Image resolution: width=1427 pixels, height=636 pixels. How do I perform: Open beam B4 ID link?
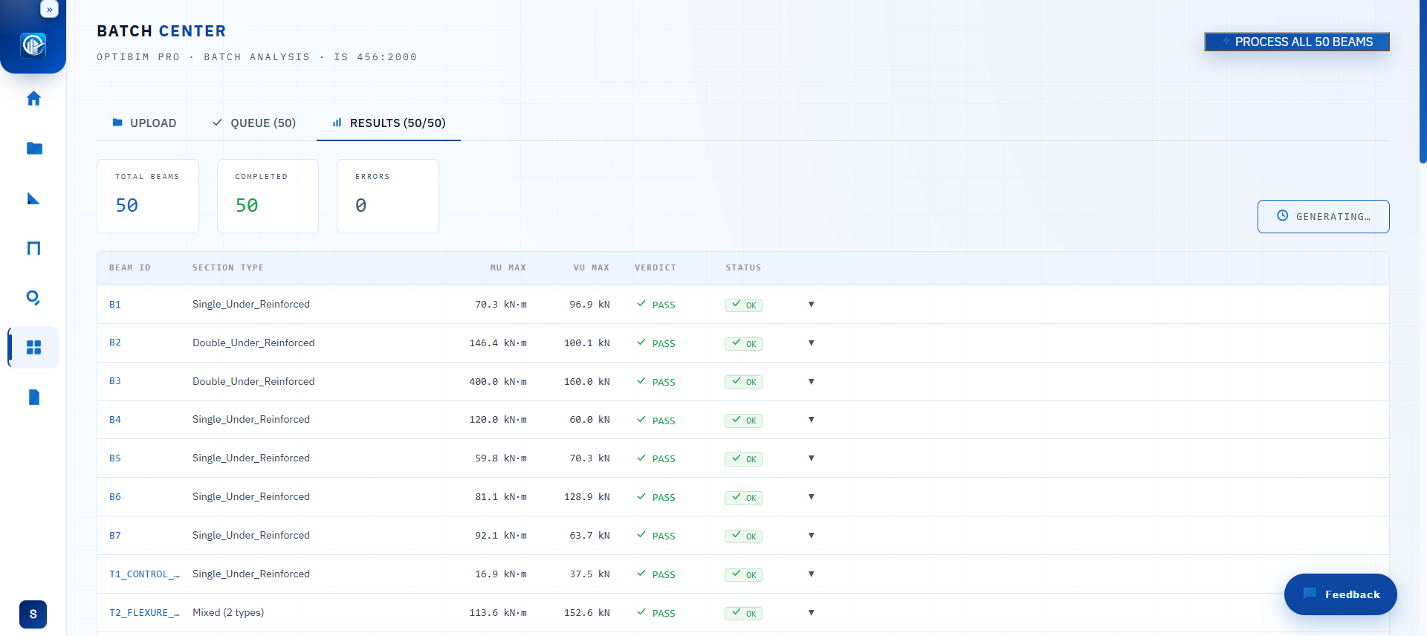coord(115,419)
